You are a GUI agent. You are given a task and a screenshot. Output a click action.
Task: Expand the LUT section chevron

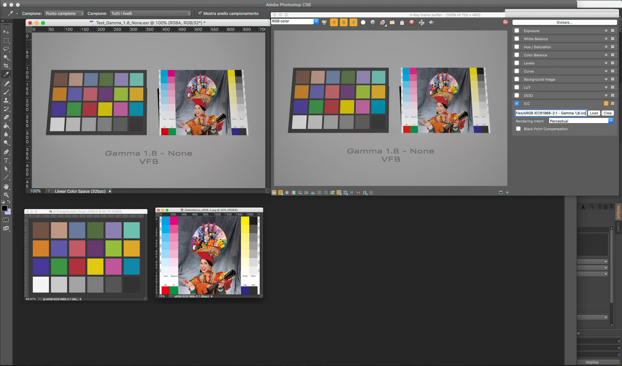606,87
